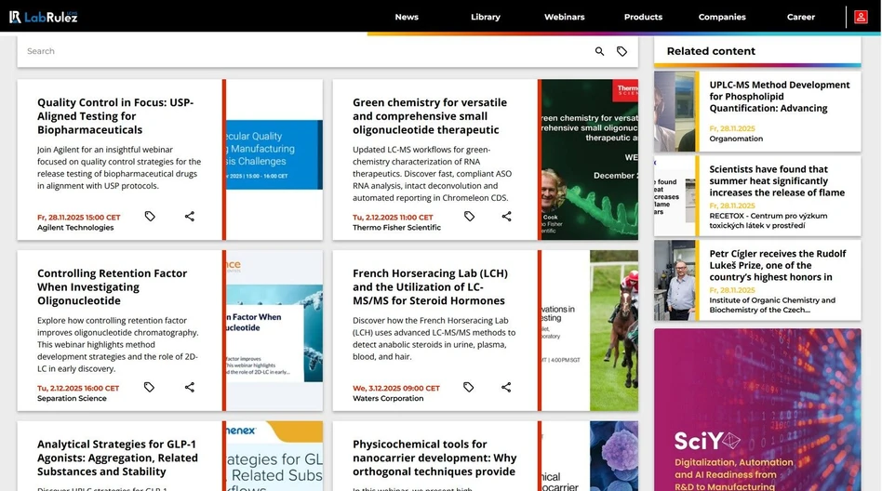Open tag filter icon in search bar

[621, 51]
